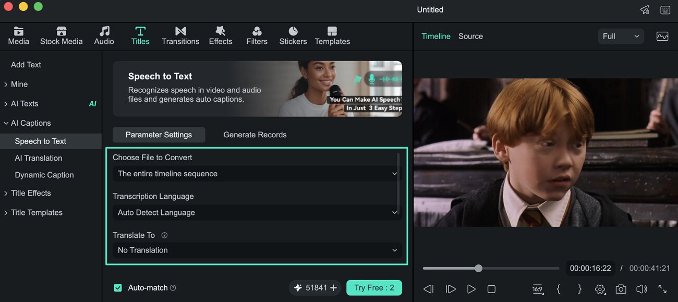Switch to Parameter Settings tab
Image resolution: width=678 pixels, height=302 pixels.
(x=159, y=135)
